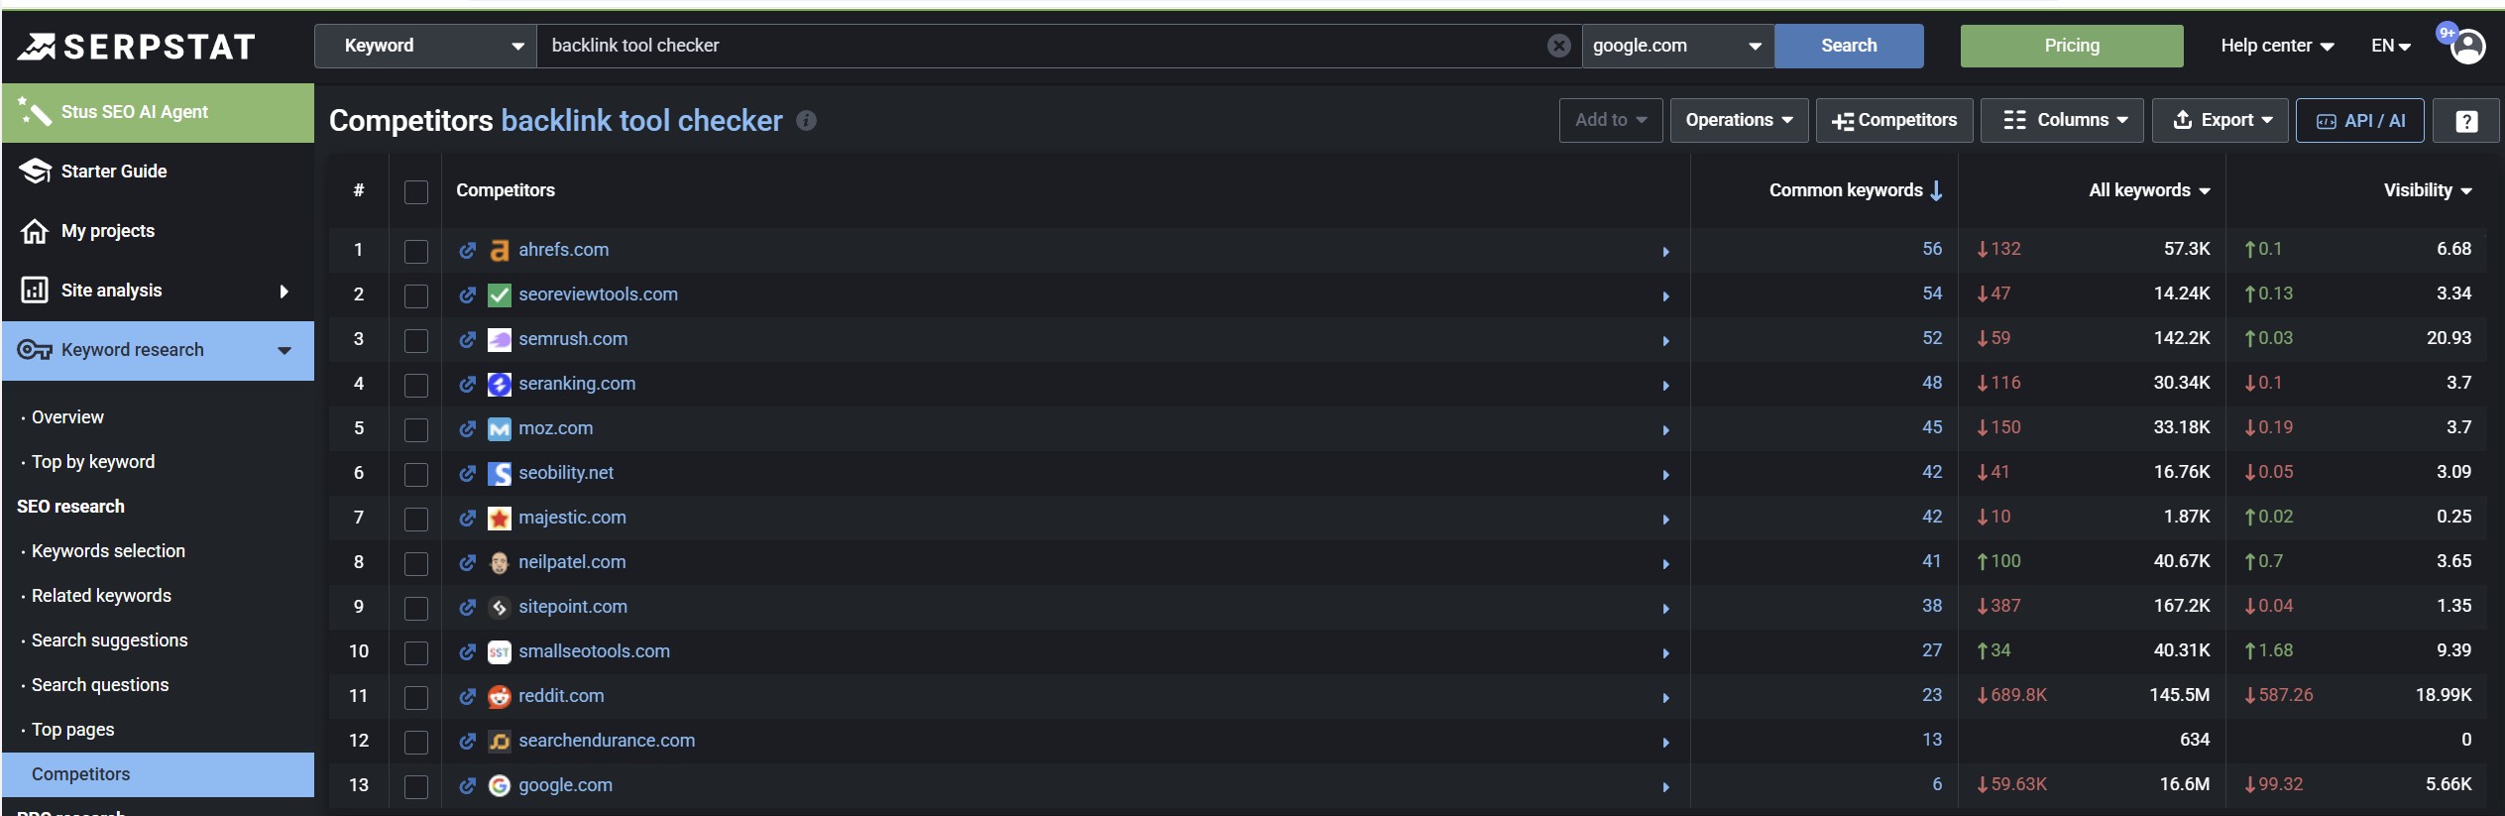Click the backlink tool checker search field

coord(1041,46)
